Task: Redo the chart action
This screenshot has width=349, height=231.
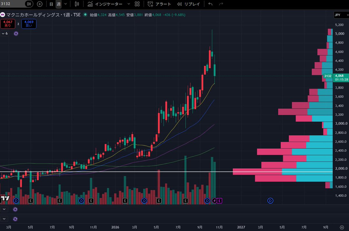Action: [x=221, y=4]
